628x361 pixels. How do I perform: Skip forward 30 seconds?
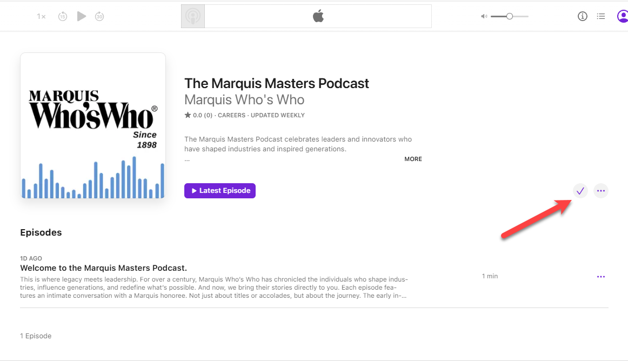pyautogui.click(x=99, y=17)
